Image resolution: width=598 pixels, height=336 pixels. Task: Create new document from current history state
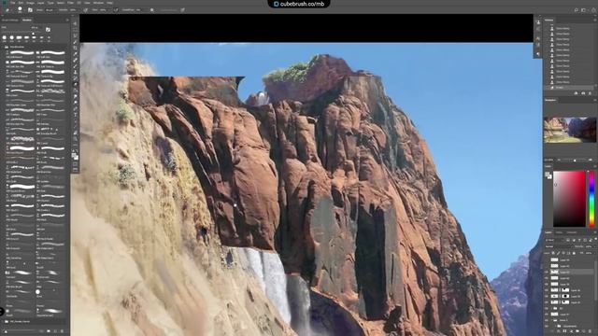576,93
